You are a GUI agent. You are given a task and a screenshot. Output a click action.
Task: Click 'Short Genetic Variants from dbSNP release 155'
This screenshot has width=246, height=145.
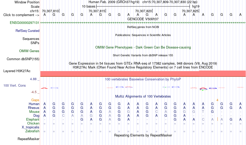[x=143, y=55]
